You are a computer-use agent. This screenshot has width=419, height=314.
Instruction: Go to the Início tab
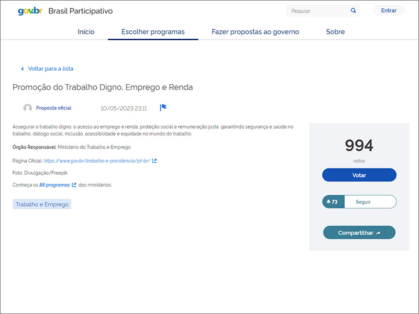tap(86, 32)
